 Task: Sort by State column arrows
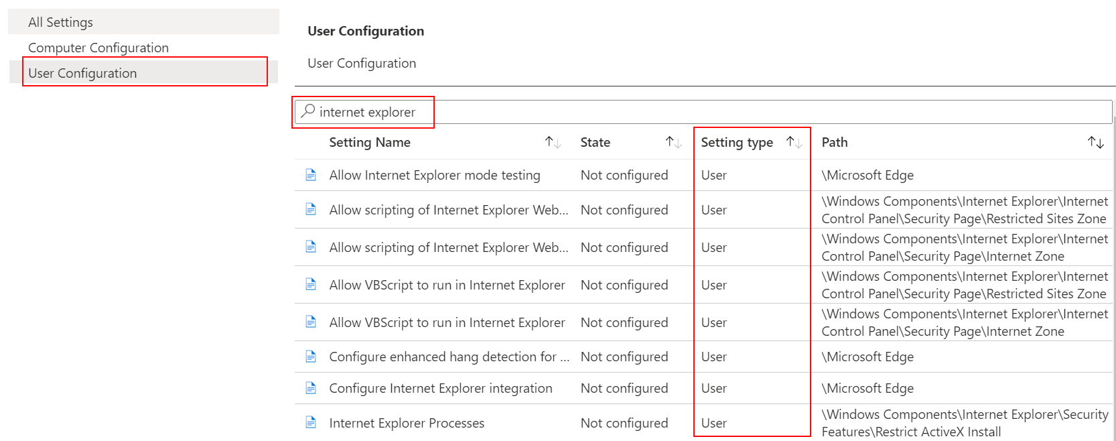click(x=673, y=142)
